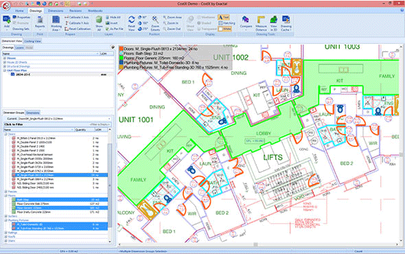Toggle the Hatching display option
This screenshot has width=405, height=254.
click(x=227, y=23)
